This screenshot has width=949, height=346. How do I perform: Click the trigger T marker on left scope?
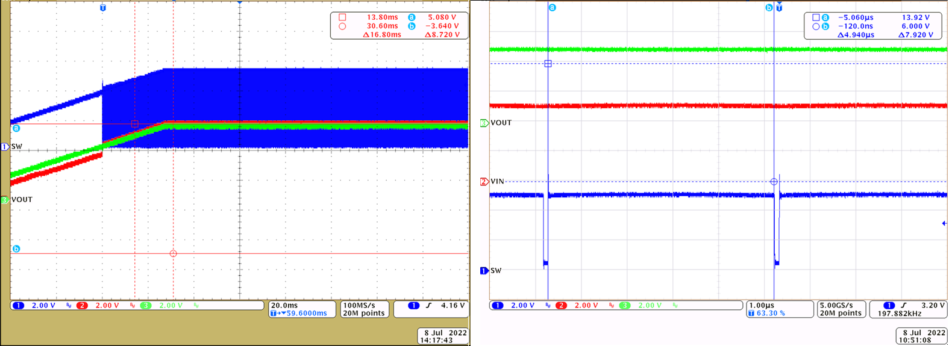tap(103, 8)
